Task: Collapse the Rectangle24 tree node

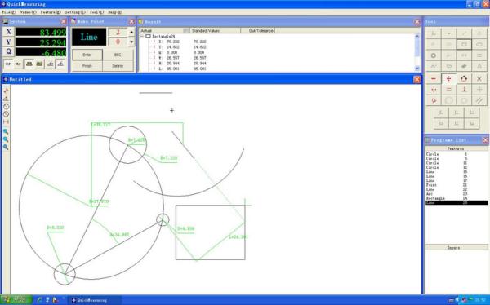Action: pyautogui.click(x=142, y=36)
